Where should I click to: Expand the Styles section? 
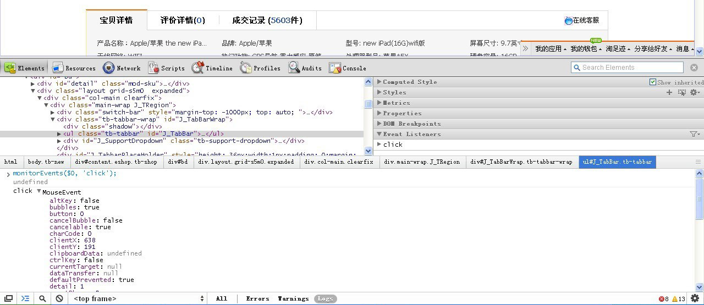coord(379,92)
